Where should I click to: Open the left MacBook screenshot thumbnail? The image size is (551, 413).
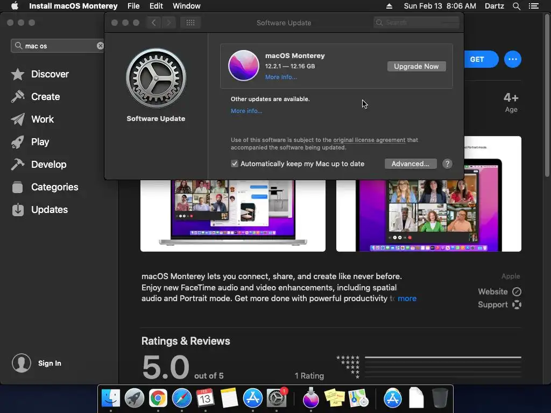[233, 216]
